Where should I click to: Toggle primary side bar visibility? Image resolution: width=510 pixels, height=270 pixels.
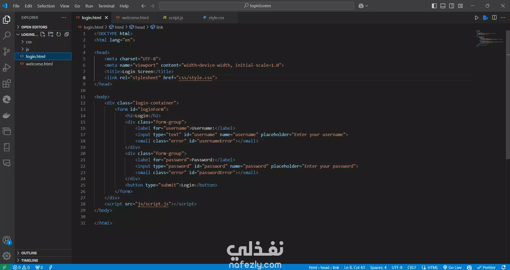[434, 6]
